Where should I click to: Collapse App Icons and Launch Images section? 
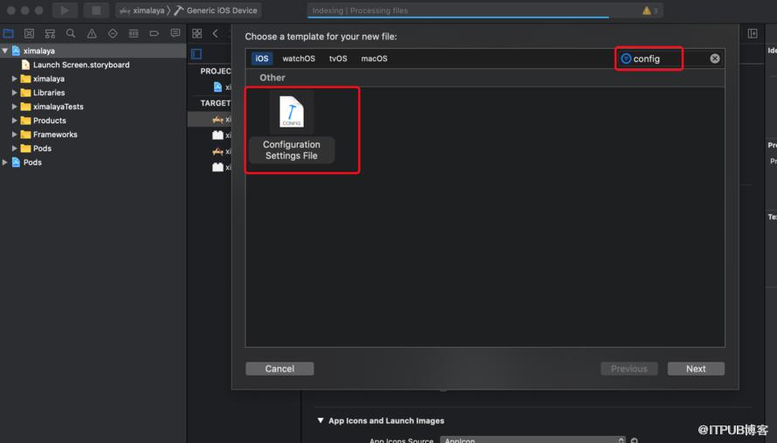tap(320, 420)
